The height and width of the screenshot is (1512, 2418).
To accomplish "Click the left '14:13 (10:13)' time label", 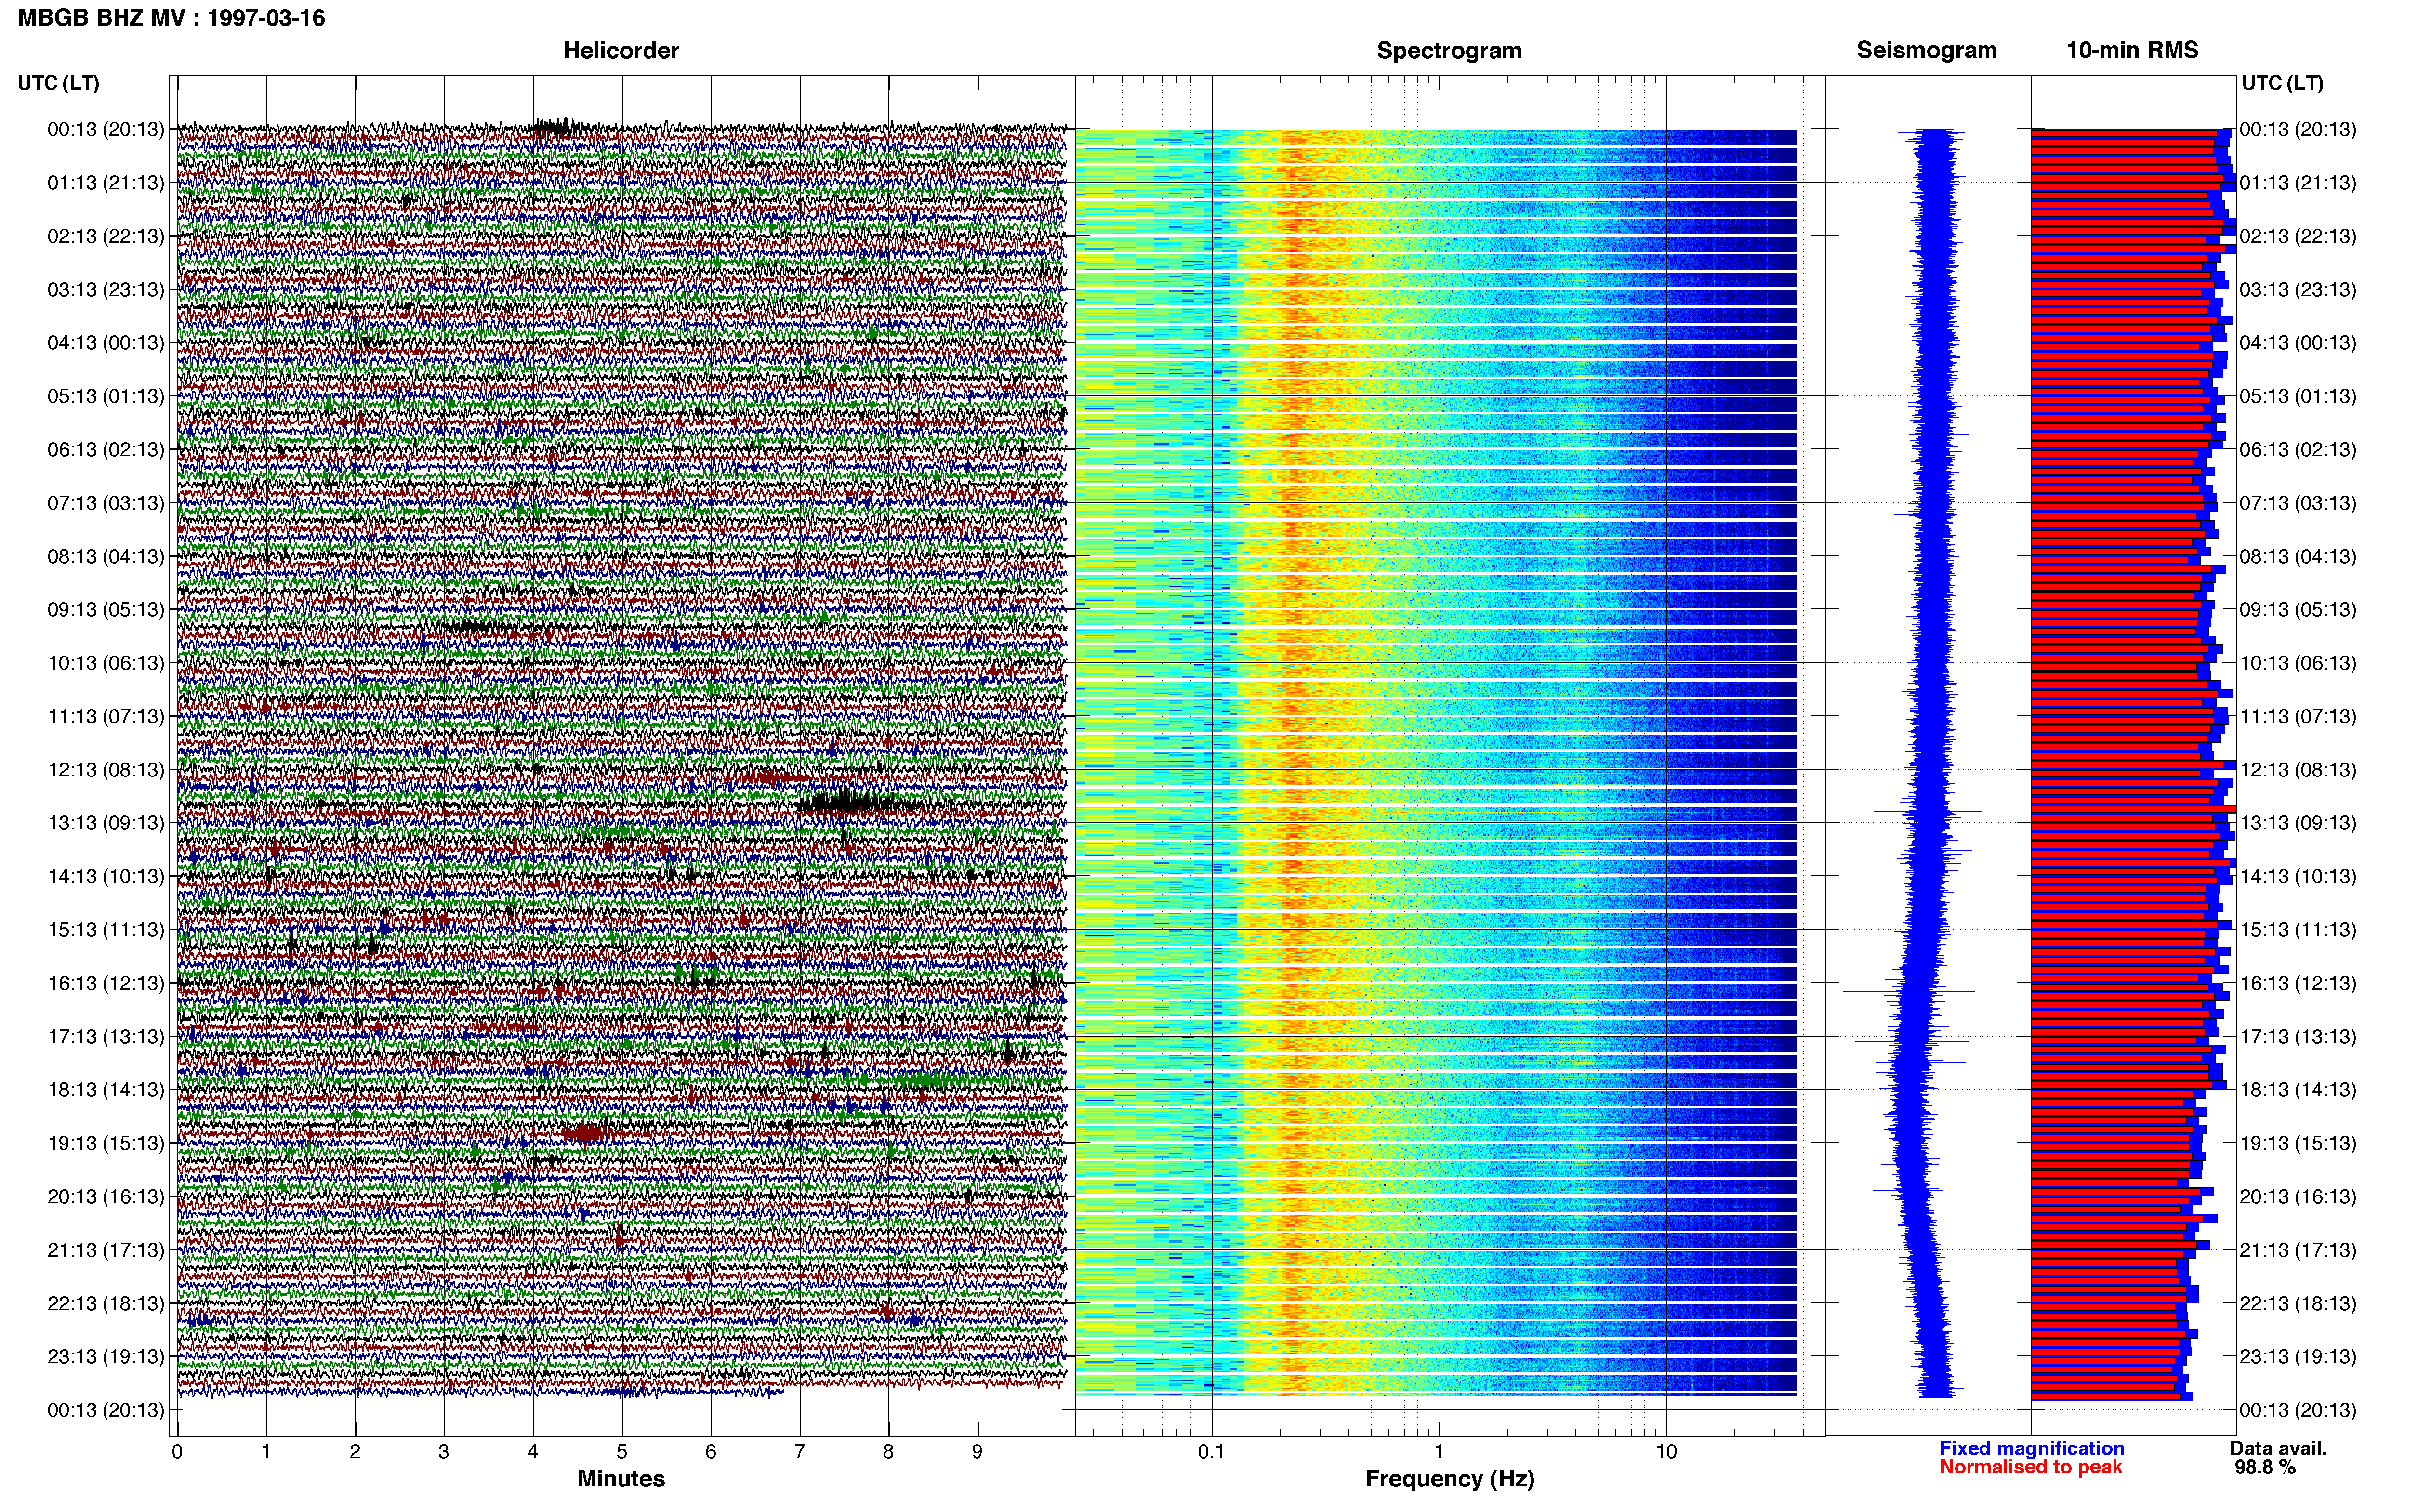I will (105, 877).
